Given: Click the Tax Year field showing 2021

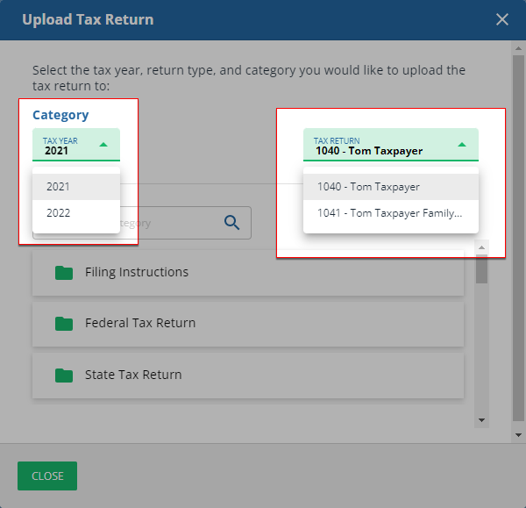Looking at the screenshot, I should point(66,146).
